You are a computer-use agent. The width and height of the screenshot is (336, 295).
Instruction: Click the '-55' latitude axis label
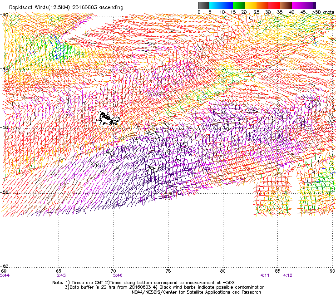point(5,192)
